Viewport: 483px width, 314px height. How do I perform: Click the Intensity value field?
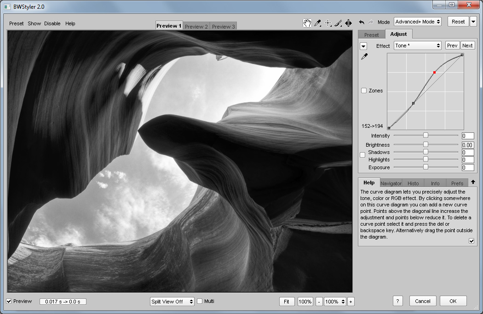468,136
